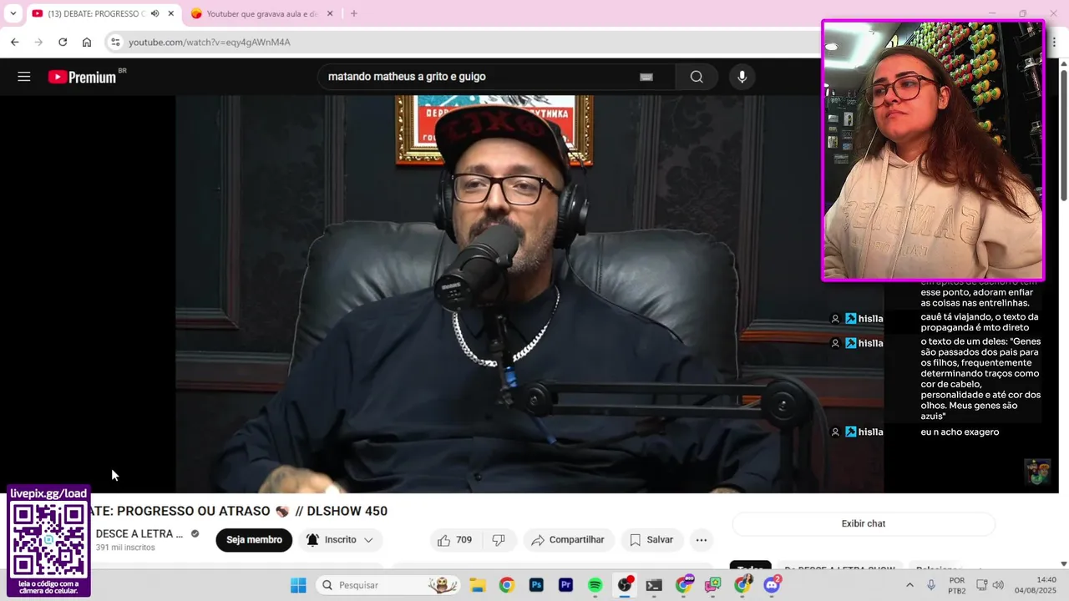Click the search magnifier button

(697, 77)
